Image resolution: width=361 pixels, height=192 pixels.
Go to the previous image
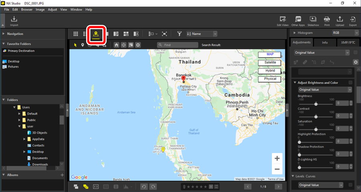(x=248, y=187)
